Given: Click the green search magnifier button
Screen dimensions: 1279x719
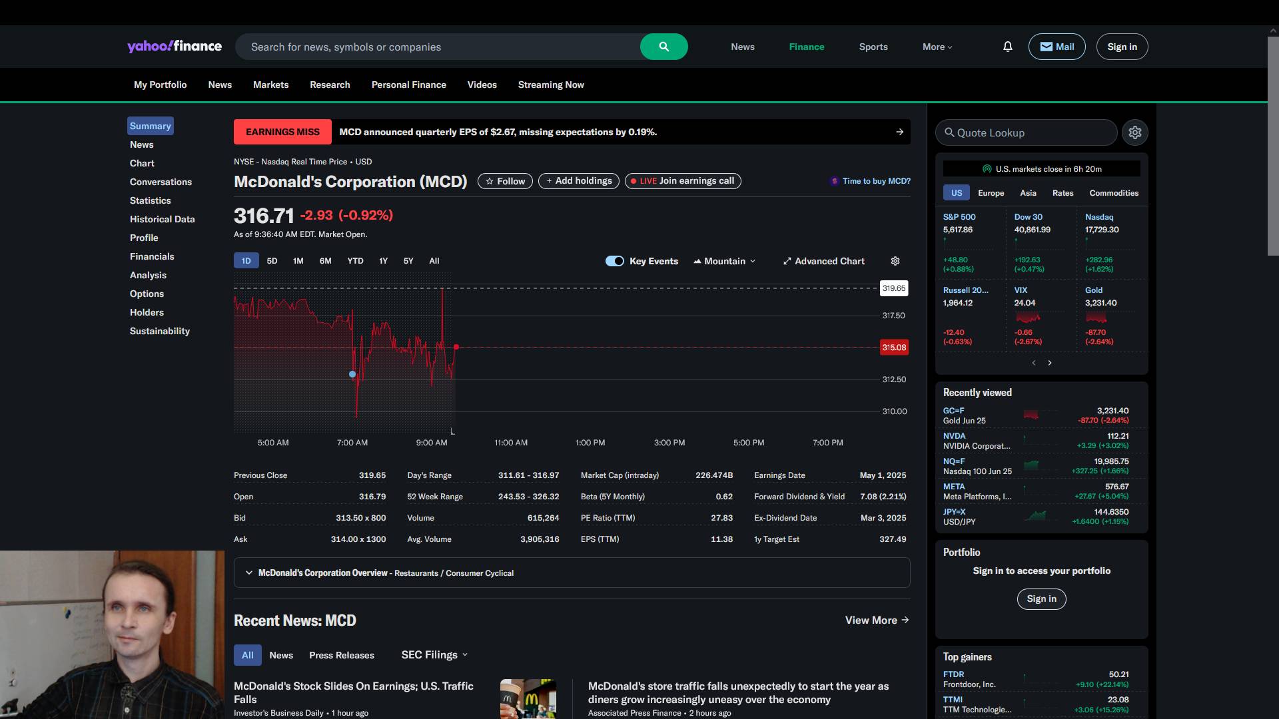Looking at the screenshot, I should click(x=663, y=47).
